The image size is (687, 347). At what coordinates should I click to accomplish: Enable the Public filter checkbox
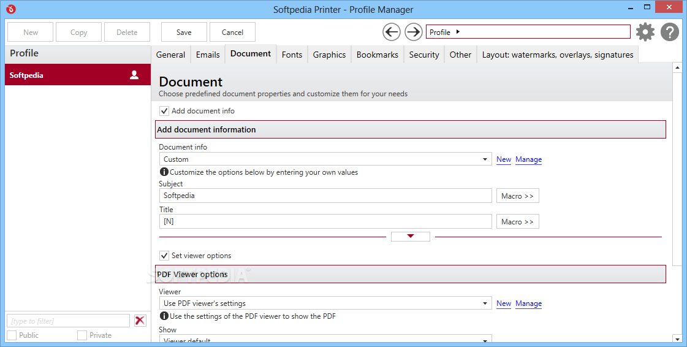12,335
